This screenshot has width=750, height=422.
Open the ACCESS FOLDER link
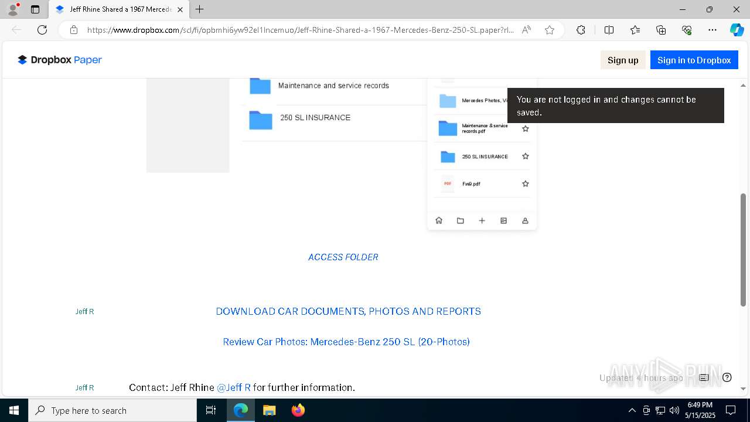click(x=343, y=257)
